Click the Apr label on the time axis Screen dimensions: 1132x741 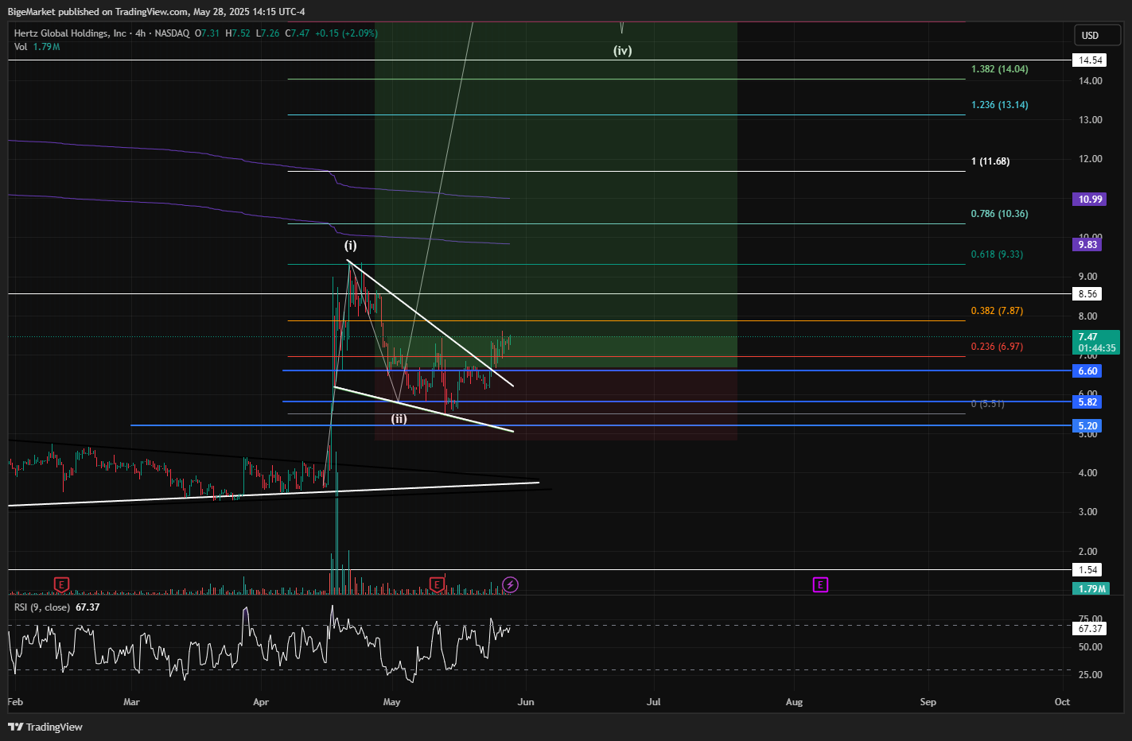261,702
